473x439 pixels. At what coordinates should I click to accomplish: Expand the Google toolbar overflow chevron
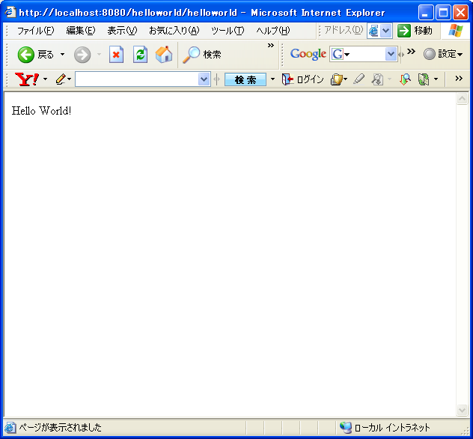click(411, 52)
